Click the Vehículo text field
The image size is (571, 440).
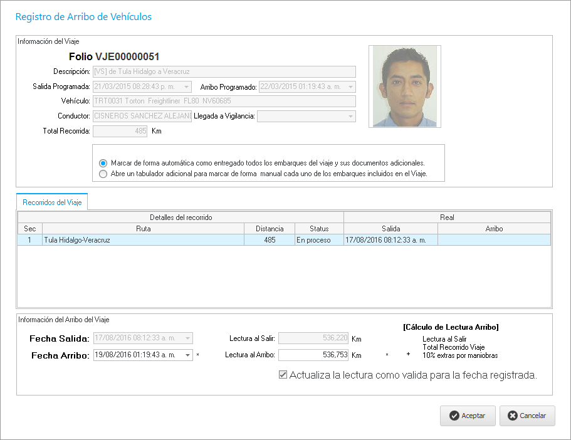point(224,102)
